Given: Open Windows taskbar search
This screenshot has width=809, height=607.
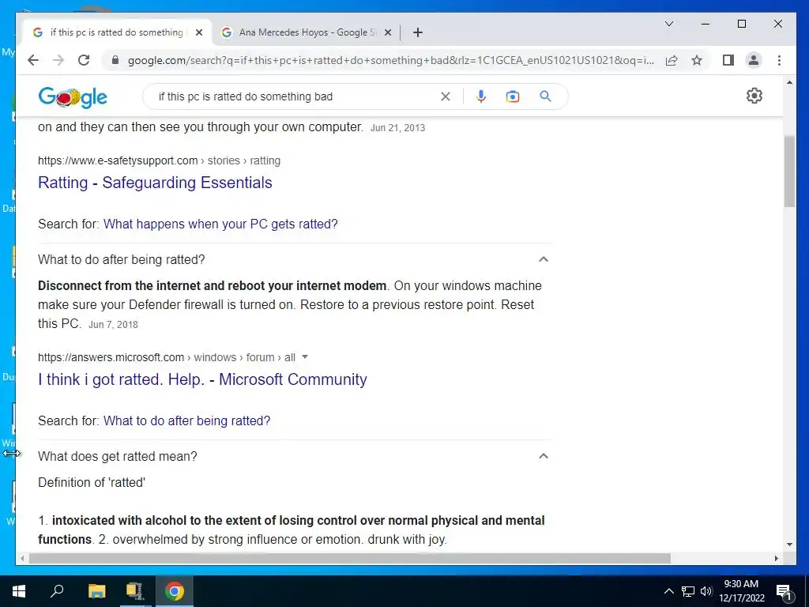Looking at the screenshot, I should [x=57, y=591].
